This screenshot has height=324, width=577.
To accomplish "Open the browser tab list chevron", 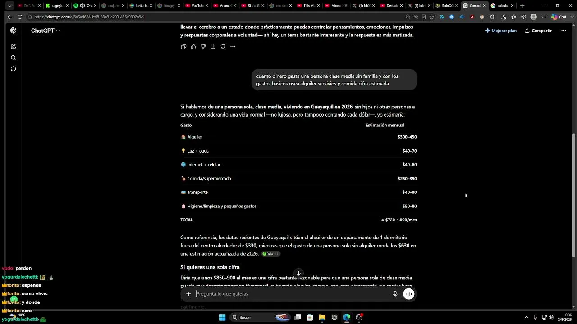I will pos(9,6).
